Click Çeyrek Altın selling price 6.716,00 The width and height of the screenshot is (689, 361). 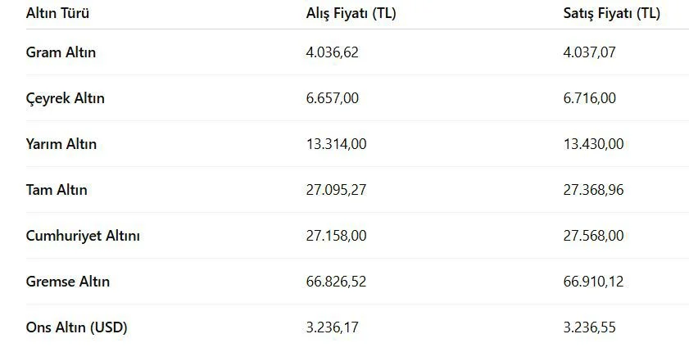point(589,98)
